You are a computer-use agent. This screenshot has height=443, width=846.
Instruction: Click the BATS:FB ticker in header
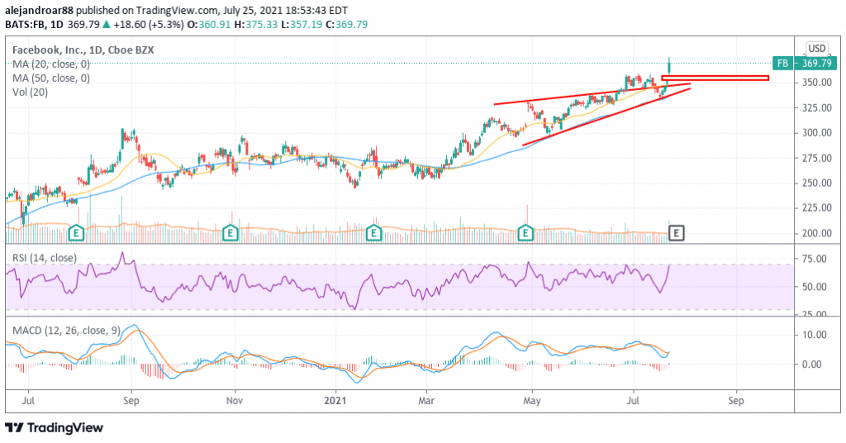pos(26,24)
